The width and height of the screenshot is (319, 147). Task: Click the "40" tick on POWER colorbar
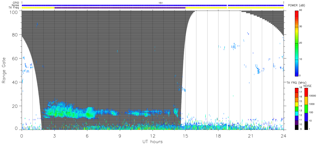[300, 10]
